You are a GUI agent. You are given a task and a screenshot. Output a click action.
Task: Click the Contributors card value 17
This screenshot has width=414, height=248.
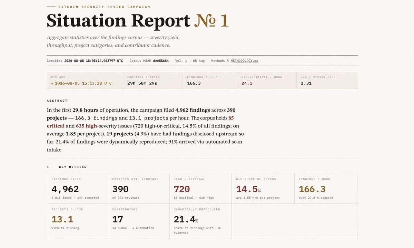118,219
